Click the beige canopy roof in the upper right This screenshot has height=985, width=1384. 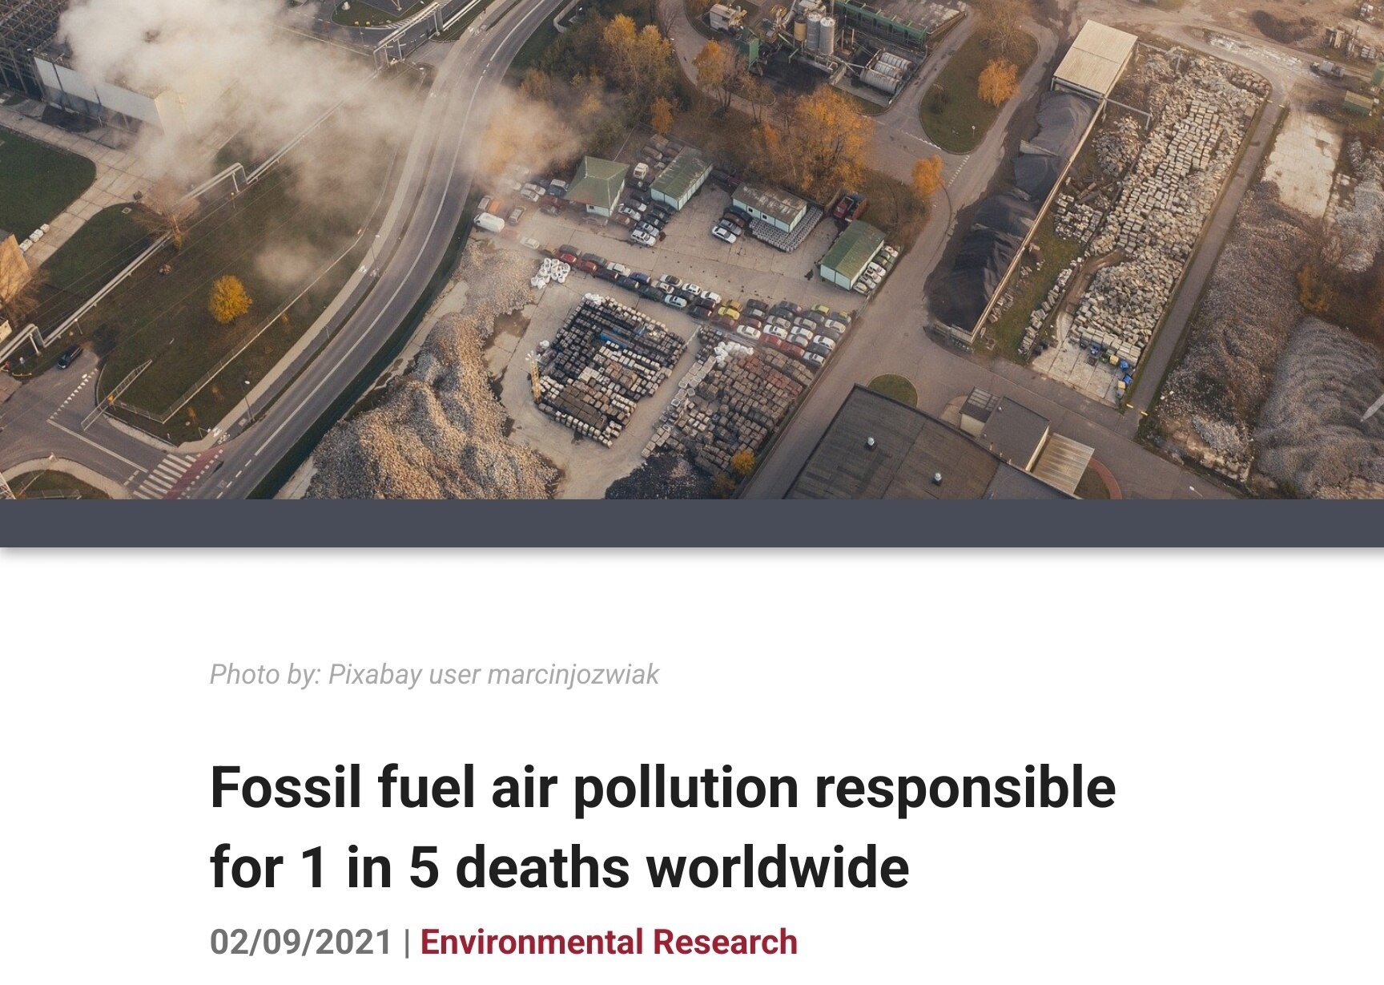[1094, 59]
